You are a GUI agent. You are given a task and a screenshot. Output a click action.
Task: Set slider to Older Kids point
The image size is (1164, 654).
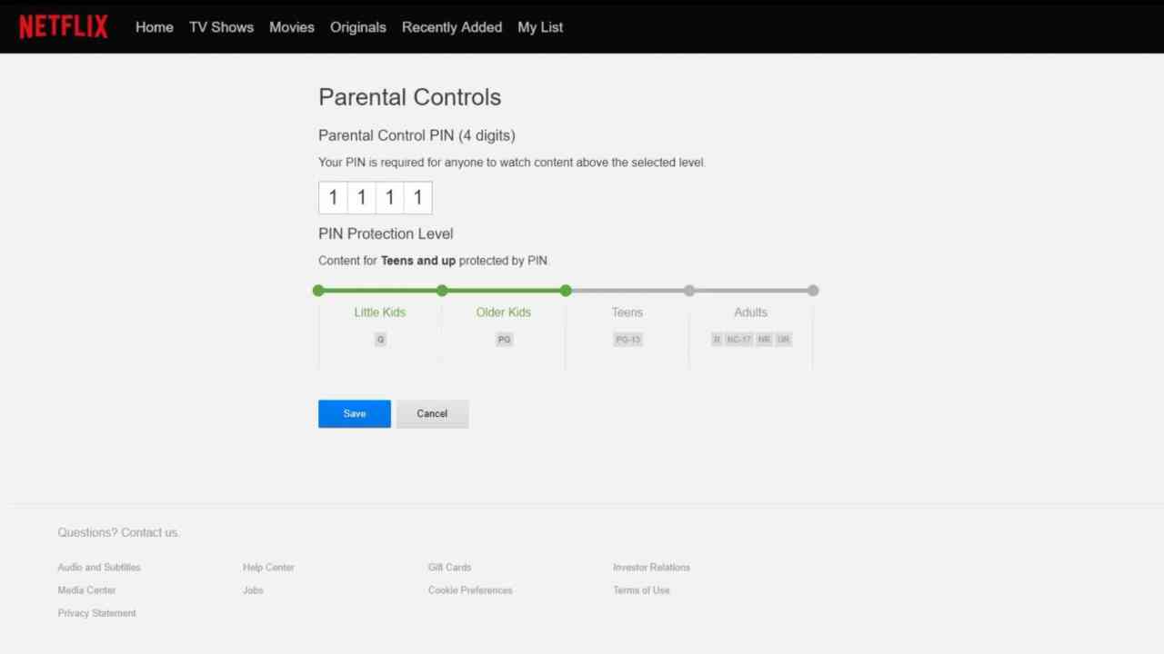pos(442,291)
